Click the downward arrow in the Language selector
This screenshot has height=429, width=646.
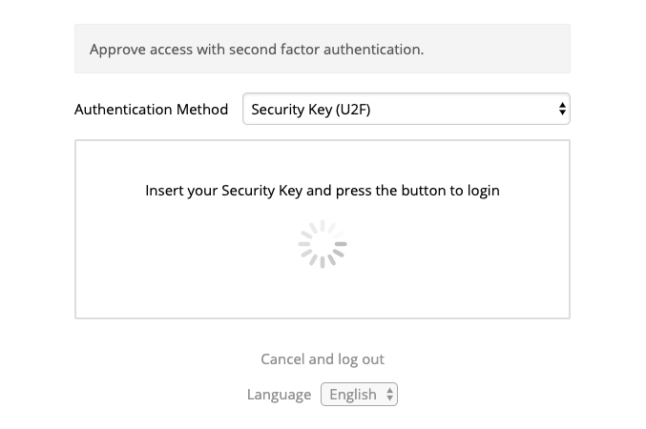[389, 398]
